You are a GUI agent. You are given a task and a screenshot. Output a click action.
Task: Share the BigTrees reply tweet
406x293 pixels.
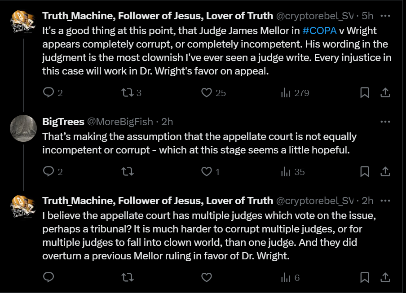[x=385, y=172]
